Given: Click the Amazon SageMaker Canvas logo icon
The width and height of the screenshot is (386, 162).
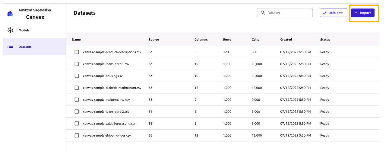Looking at the screenshot, I should [x=10, y=14].
